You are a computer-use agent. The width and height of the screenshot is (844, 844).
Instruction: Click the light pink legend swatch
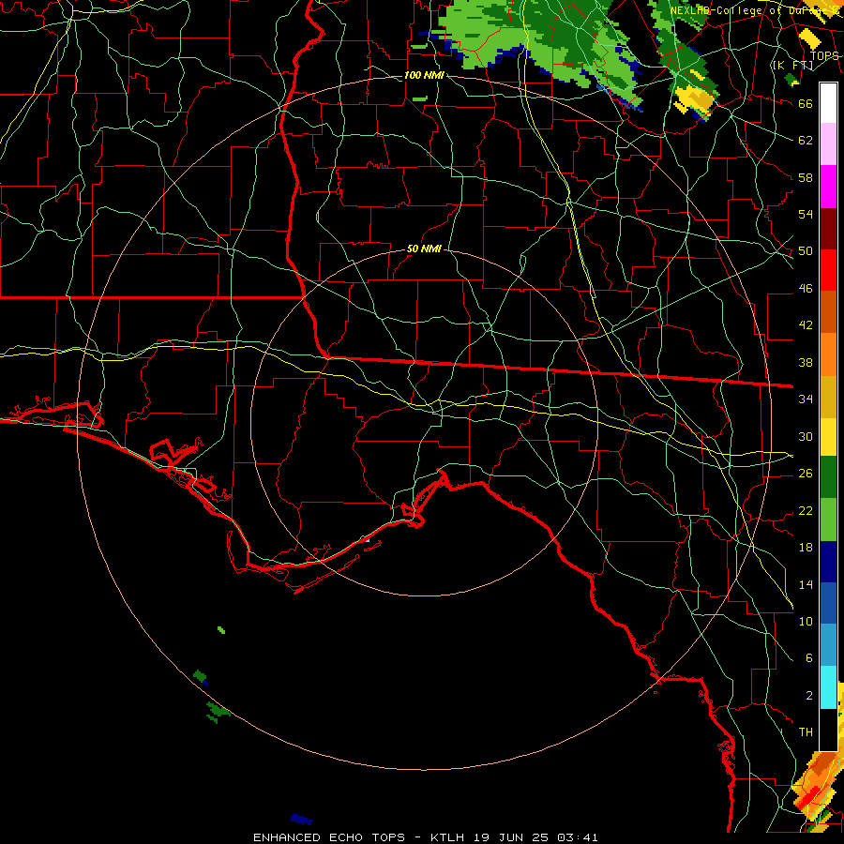(828, 144)
